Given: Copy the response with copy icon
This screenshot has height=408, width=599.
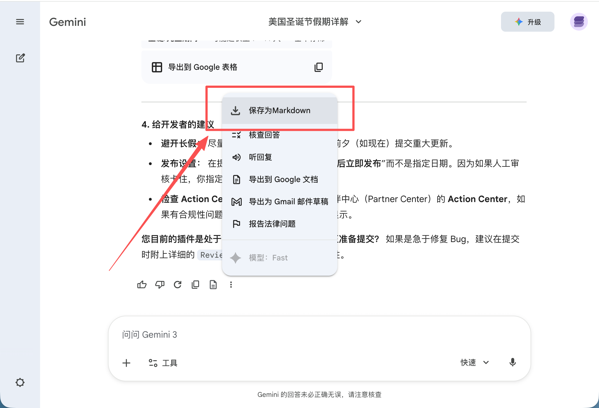Looking at the screenshot, I should coord(195,285).
